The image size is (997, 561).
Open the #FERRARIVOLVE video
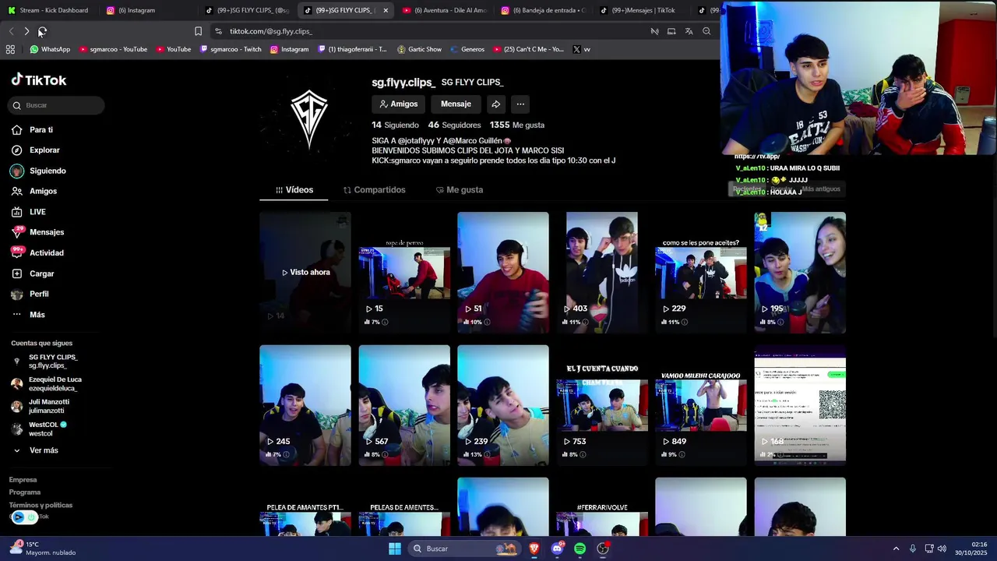[x=602, y=507]
